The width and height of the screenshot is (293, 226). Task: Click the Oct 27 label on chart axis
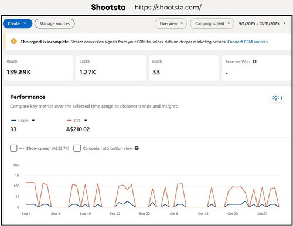pos(262,214)
